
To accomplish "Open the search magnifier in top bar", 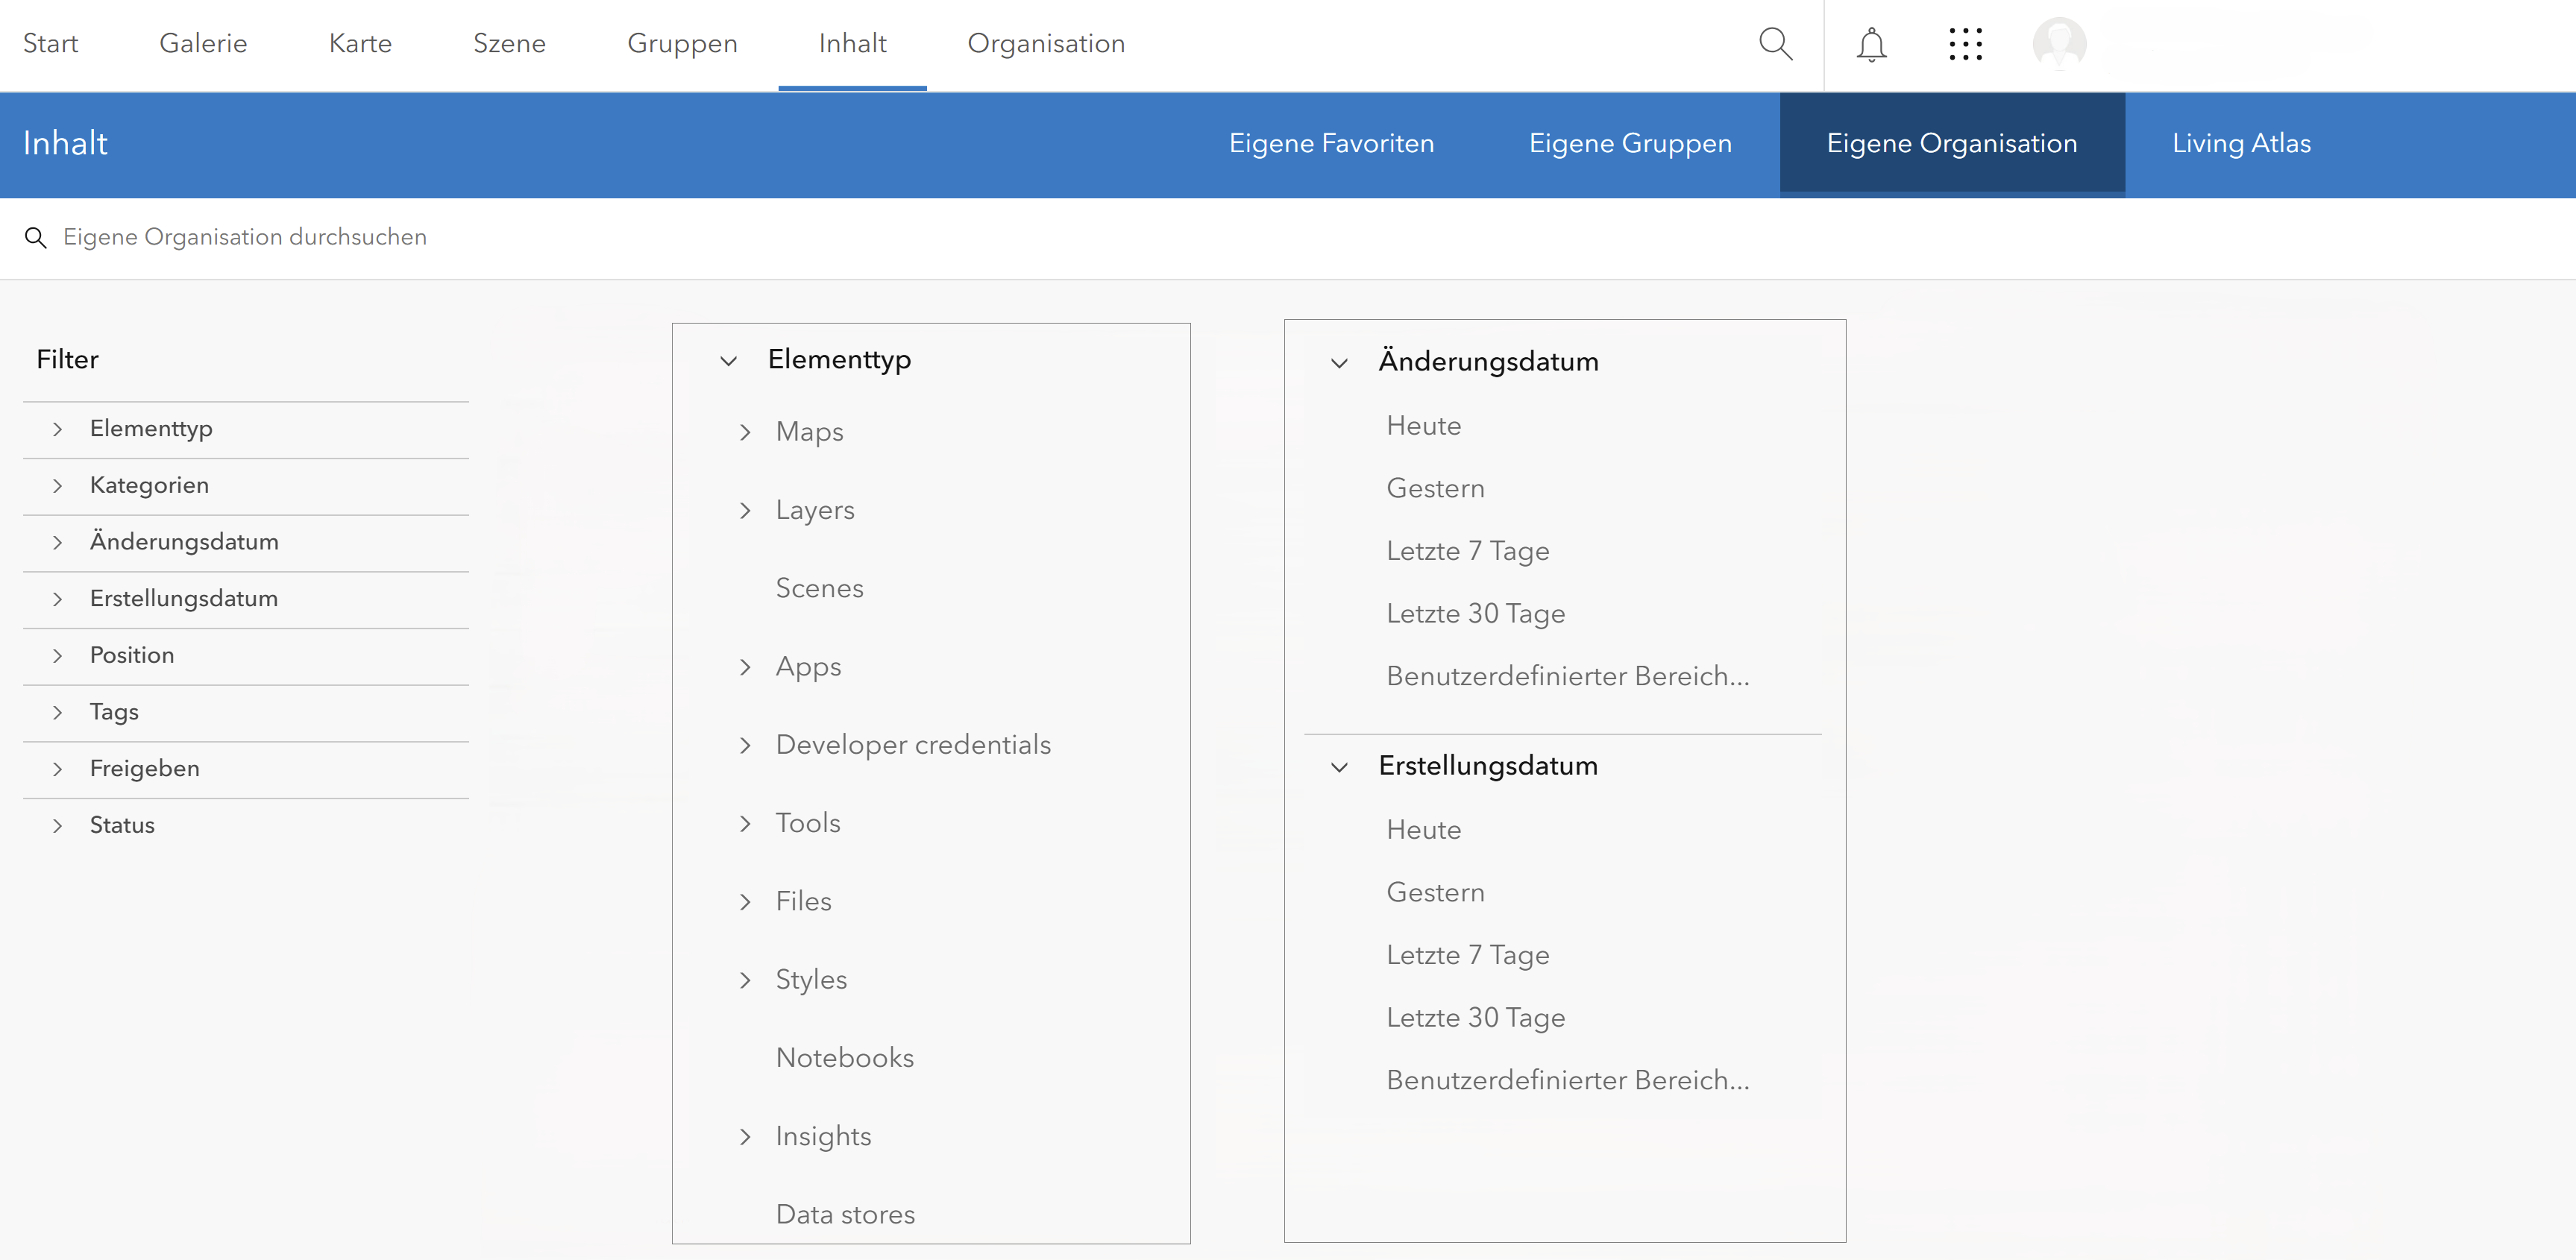I will (x=1775, y=44).
